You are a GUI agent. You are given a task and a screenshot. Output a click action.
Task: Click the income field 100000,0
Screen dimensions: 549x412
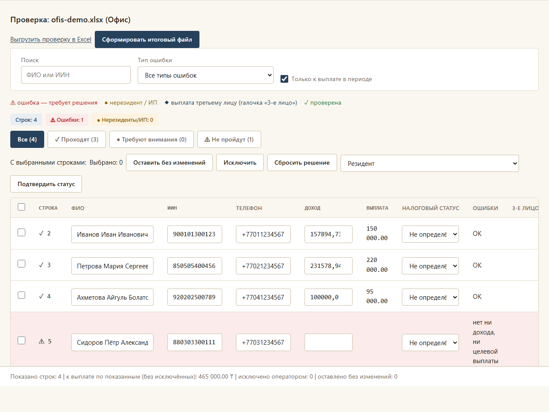(329, 297)
